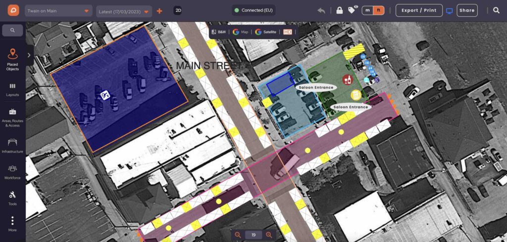Switch units to meters
507x242 pixels.
coord(368,10)
